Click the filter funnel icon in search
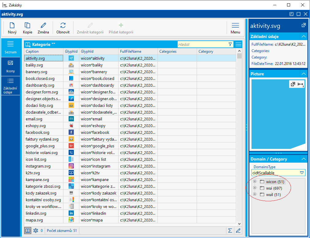Image resolution: width=310 pixels, height=238 pixels. [x=230, y=44]
